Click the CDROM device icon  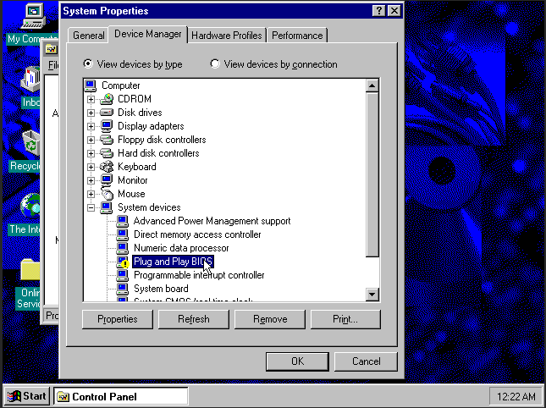click(x=107, y=99)
